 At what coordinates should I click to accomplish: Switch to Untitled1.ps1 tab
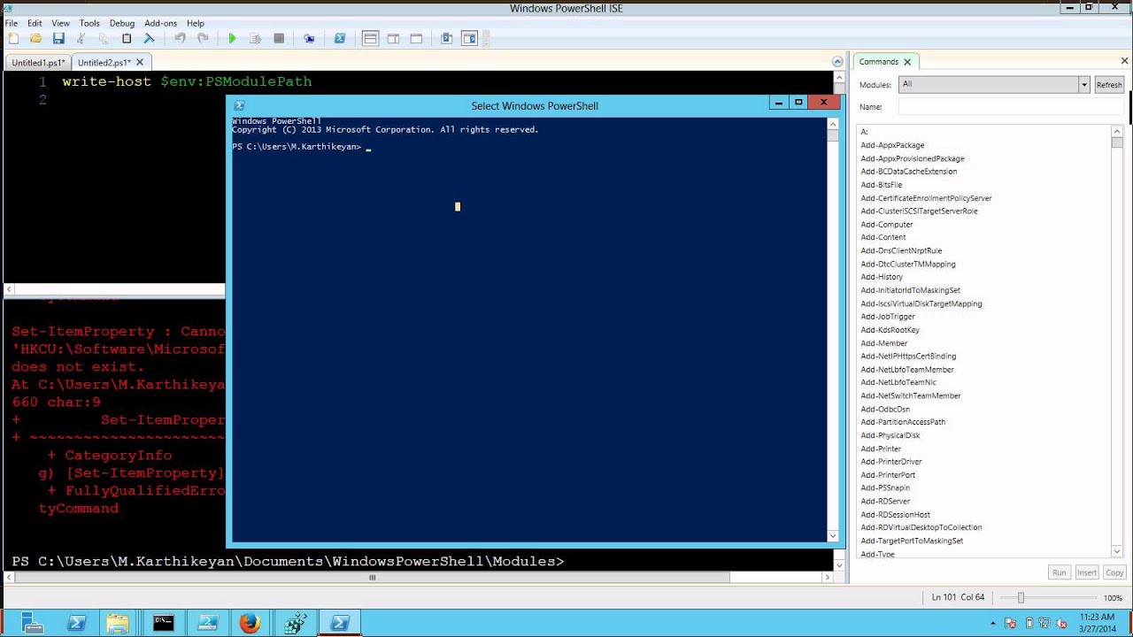tap(38, 63)
